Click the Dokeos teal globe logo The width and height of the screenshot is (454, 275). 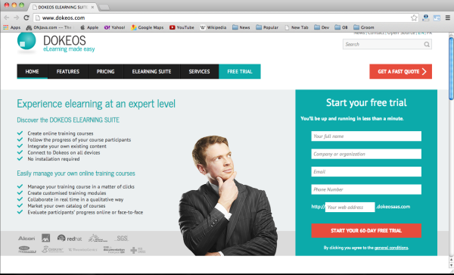26,42
